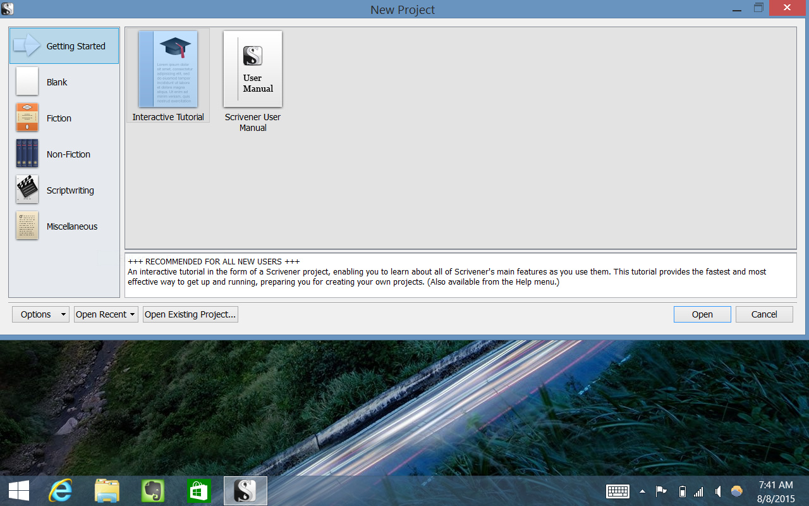The height and width of the screenshot is (506, 809).
Task: Open the Options dropdown menu
Action: pos(40,314)
